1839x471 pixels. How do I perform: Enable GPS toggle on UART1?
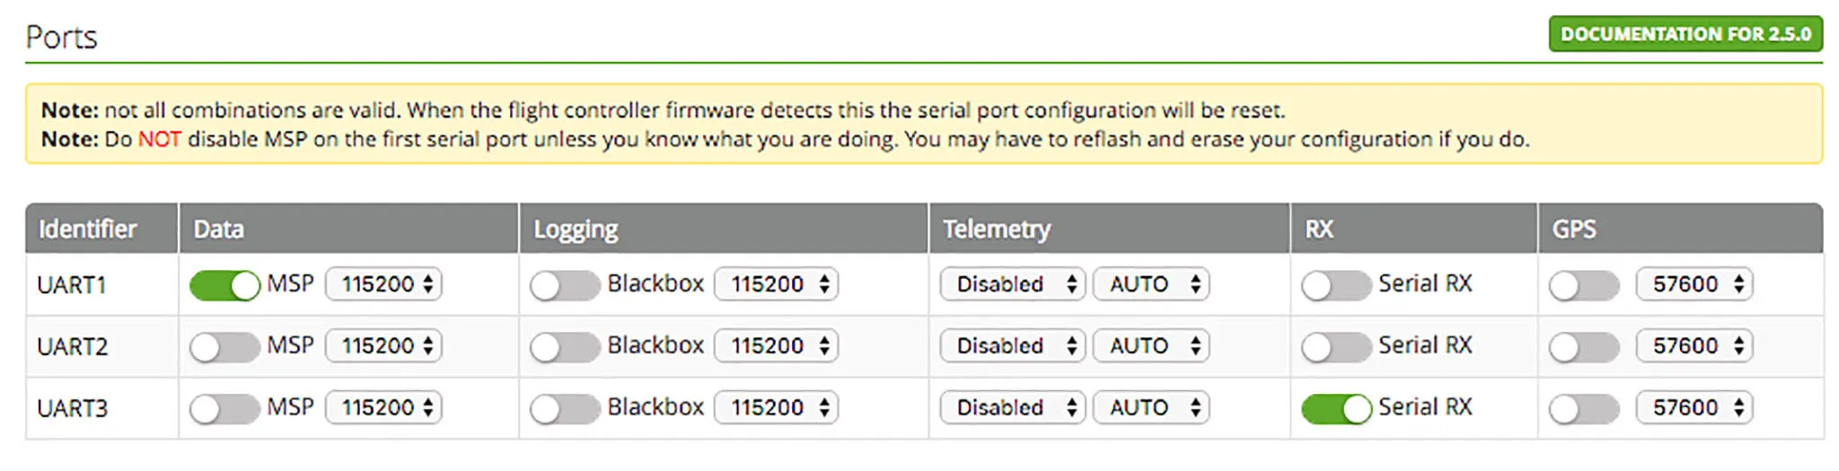point(1583,285)
